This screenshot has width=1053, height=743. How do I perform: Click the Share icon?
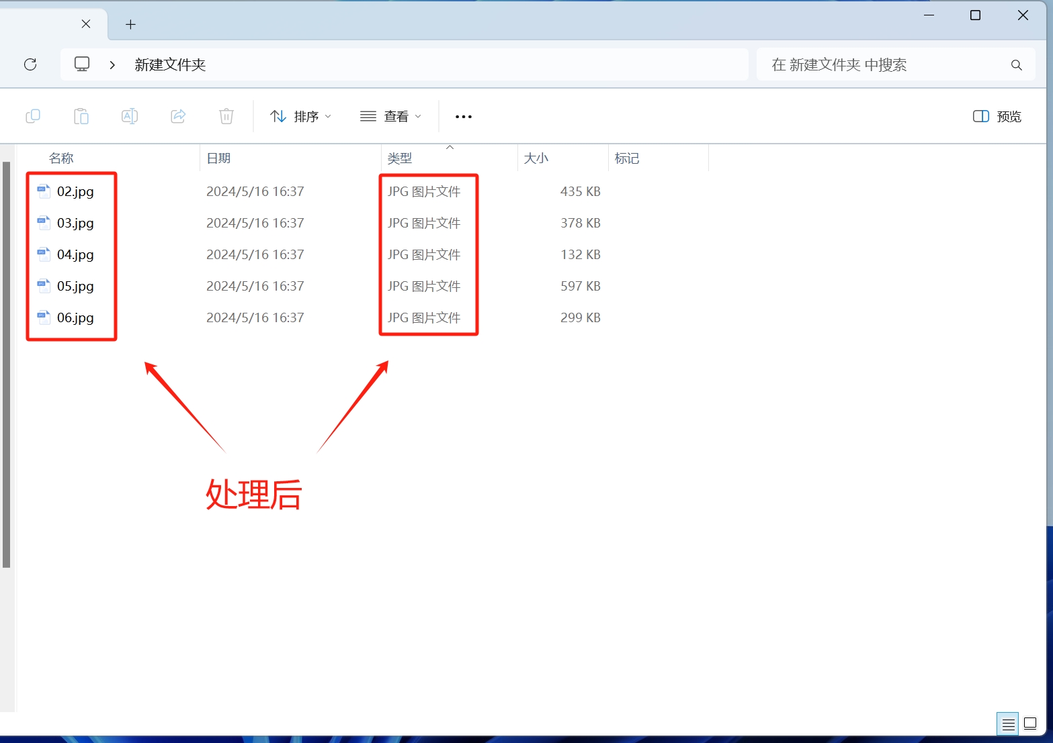click(x=177, y=115)
